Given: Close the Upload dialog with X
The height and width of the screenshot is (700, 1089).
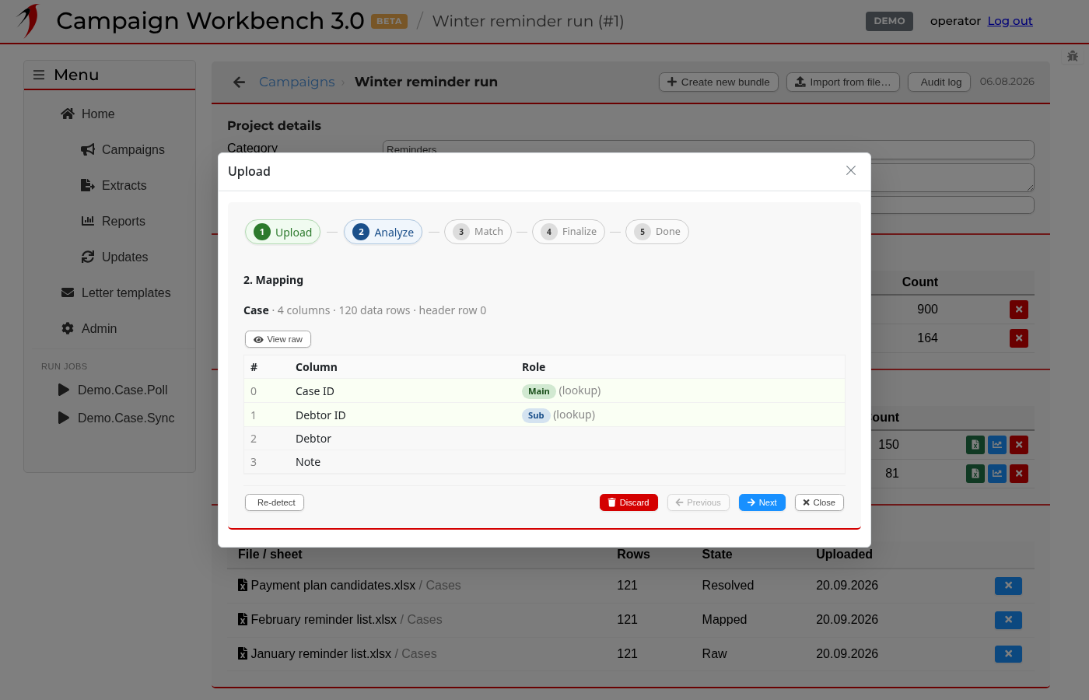Looking at the screenshot, I should [851, 170].
